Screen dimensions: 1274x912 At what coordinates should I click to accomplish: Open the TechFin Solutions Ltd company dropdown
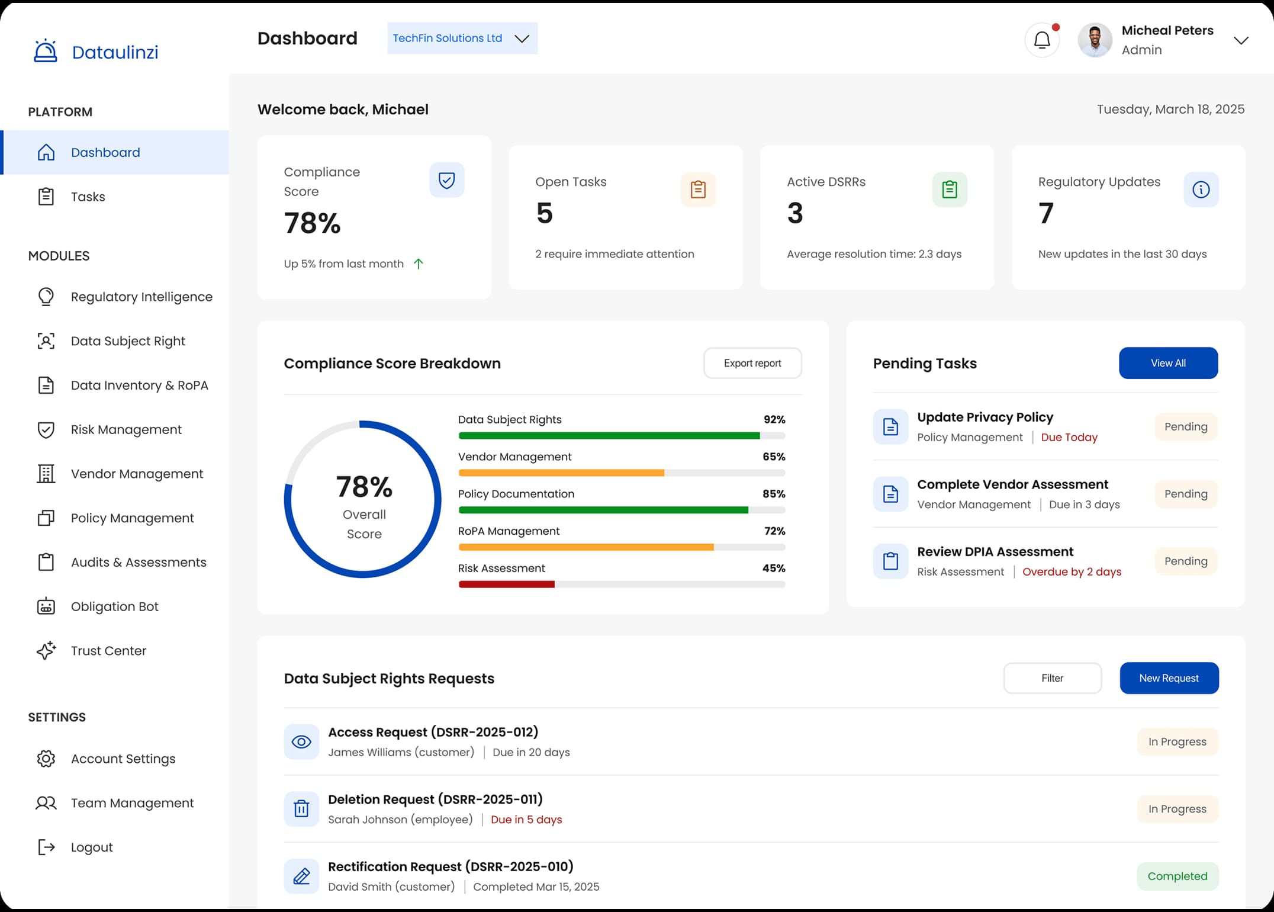click(462, 38)
